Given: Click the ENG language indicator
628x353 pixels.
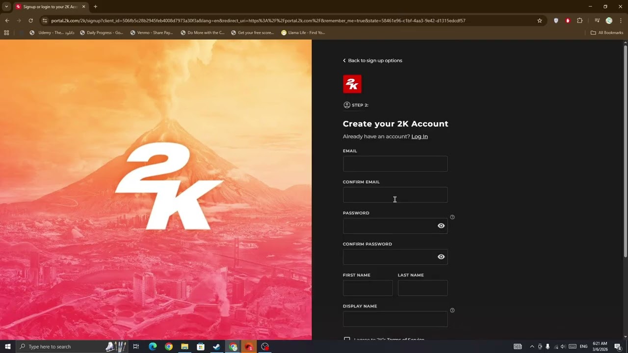Looking at the screenshot, I should coord(583,347).
